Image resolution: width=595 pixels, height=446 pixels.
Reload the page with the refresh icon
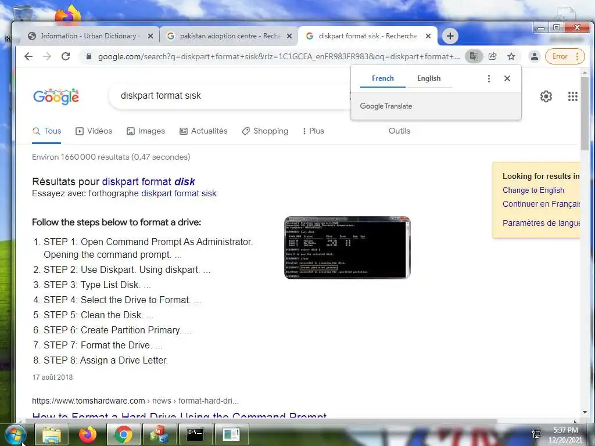[66, 56]
